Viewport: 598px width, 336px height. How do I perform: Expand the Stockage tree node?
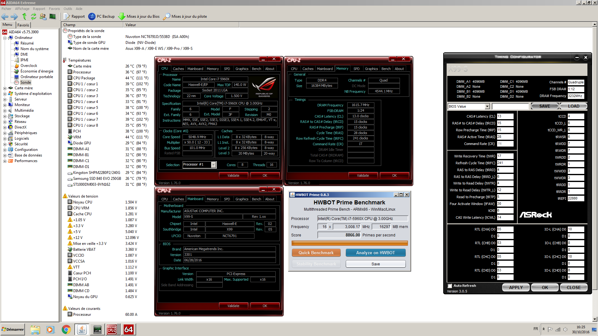[5, 116]
